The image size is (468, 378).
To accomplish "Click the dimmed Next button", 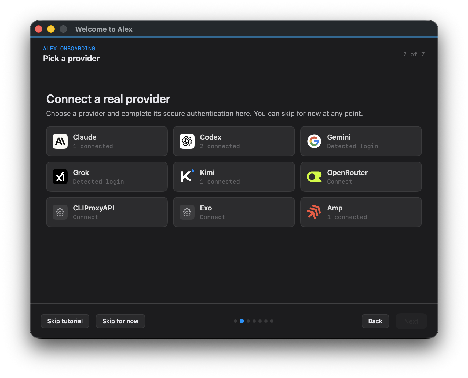I will tap(411, 321).
